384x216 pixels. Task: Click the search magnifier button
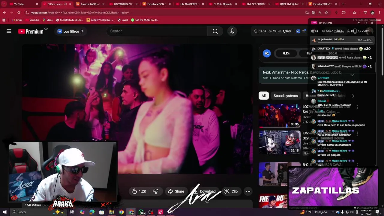215,31
